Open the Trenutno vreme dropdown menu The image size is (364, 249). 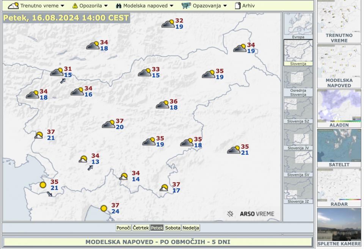click(63, 6)
